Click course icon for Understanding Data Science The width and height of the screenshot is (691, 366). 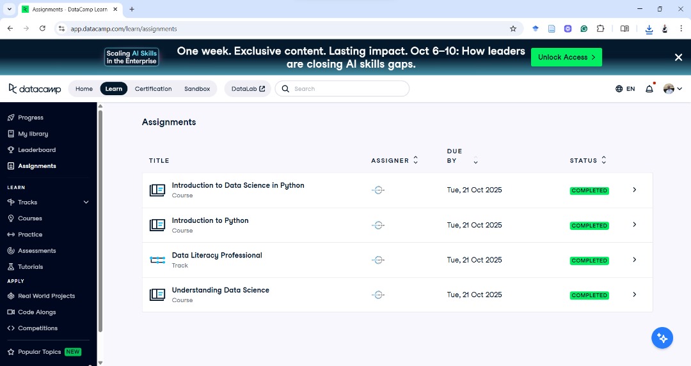click(157, 294)
